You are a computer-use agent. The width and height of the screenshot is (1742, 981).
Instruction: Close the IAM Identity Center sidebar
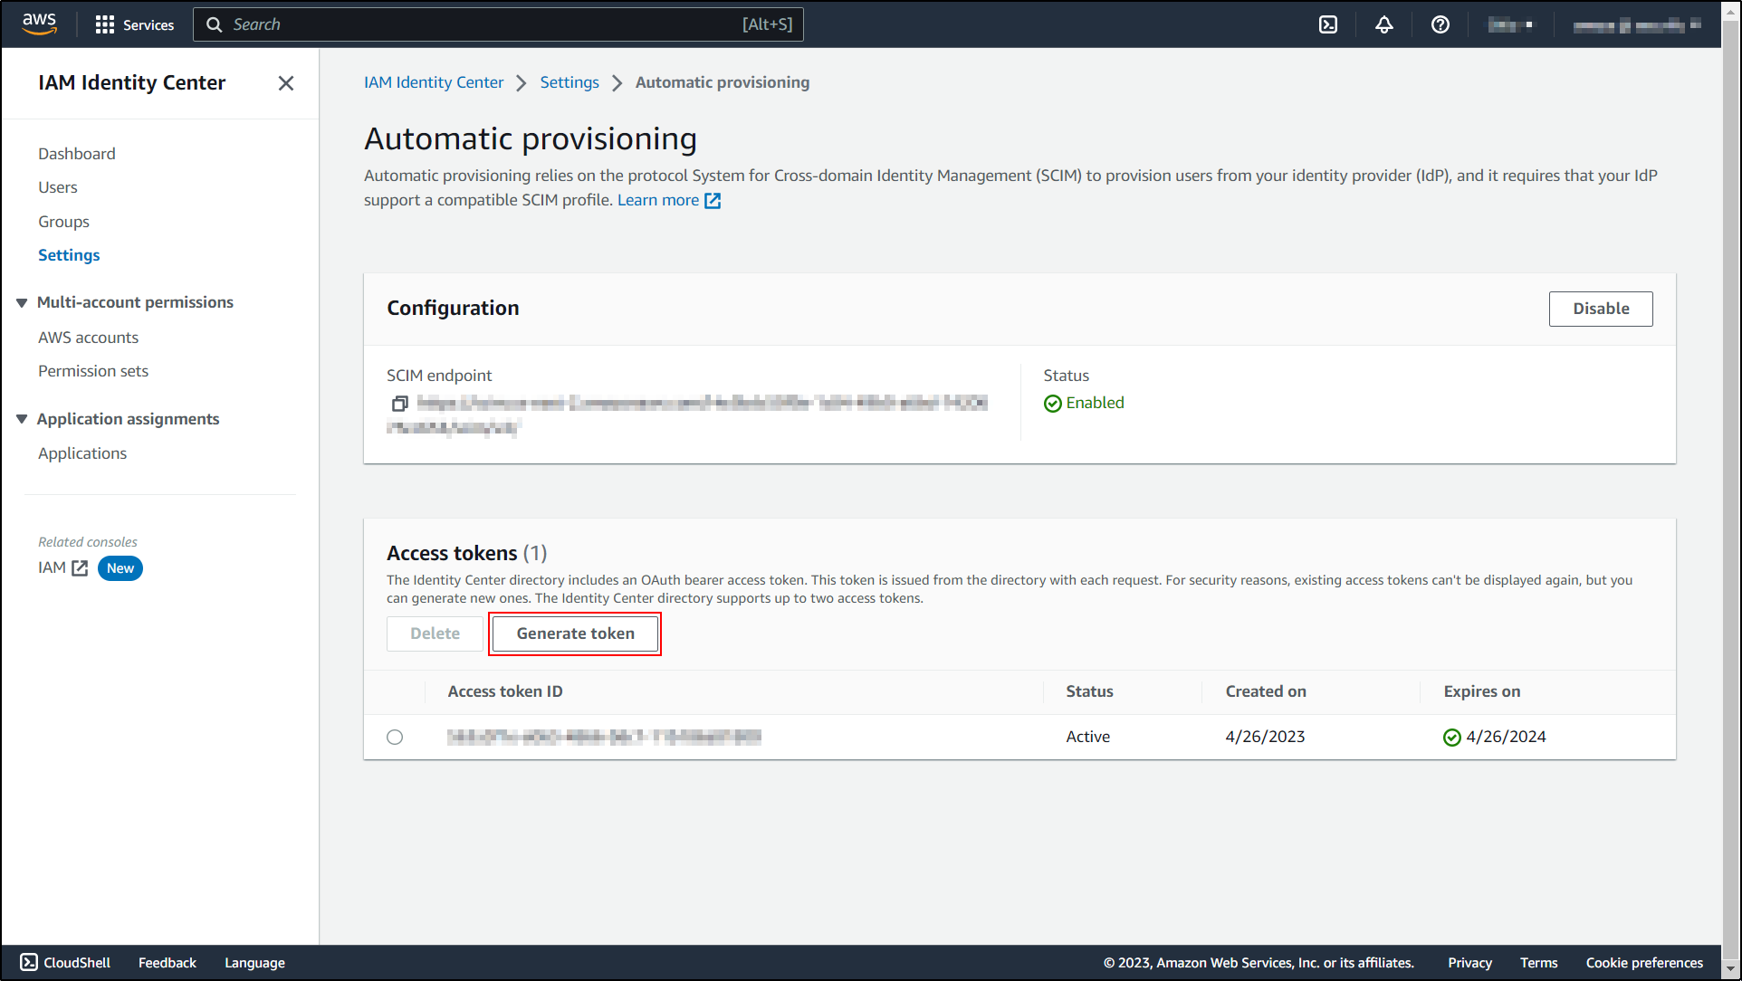tap(286, 83)
